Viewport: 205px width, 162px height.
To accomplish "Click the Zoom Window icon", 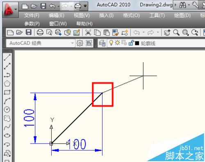I will coord(185,33).
